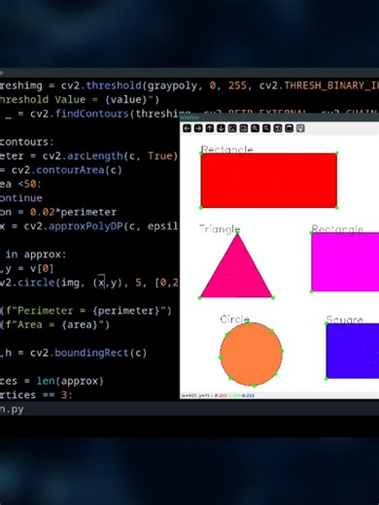Click the pink triangle shape in the image
Image resolution: width=379 pixels, height=505 pixels.
click(x=236, y=272)
